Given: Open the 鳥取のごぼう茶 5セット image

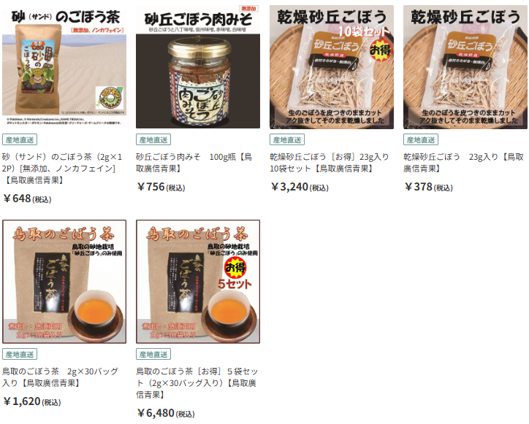Looking at the screenshot, I should (198, 282).
